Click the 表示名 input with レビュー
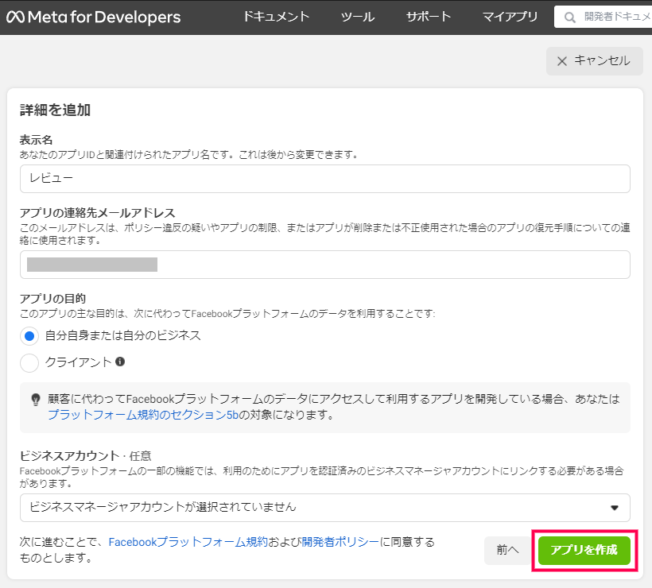Viewport: 652px width, 588px height. 324,179
